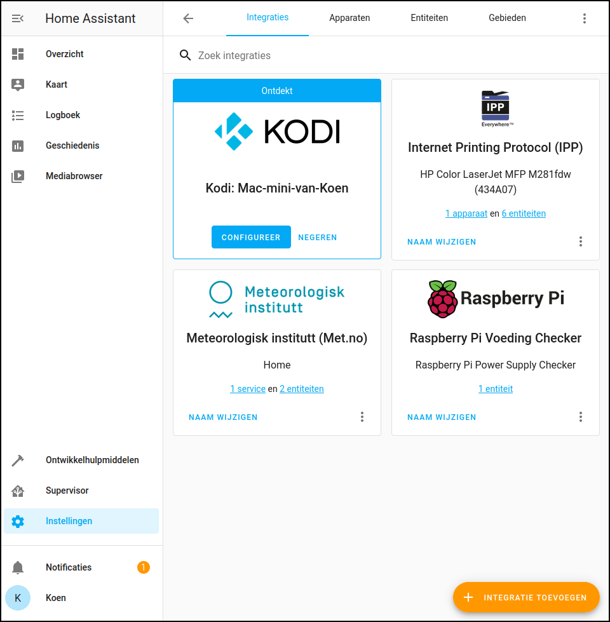Open the Overzicht dashboard icon
Screen dimensions: 610x622
pos(18,54)
